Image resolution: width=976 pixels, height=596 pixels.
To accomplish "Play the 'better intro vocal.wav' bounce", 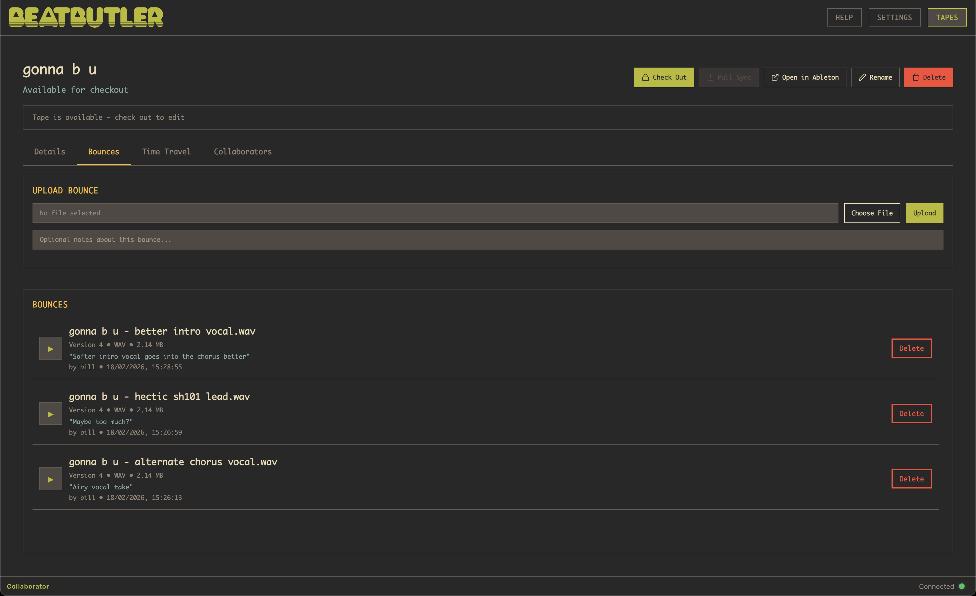I will pos(51,348).
